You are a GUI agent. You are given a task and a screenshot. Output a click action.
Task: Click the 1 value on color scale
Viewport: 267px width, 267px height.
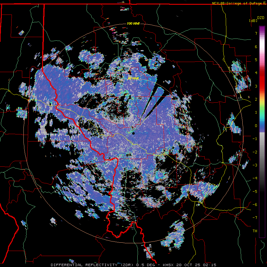coord(256,112)
